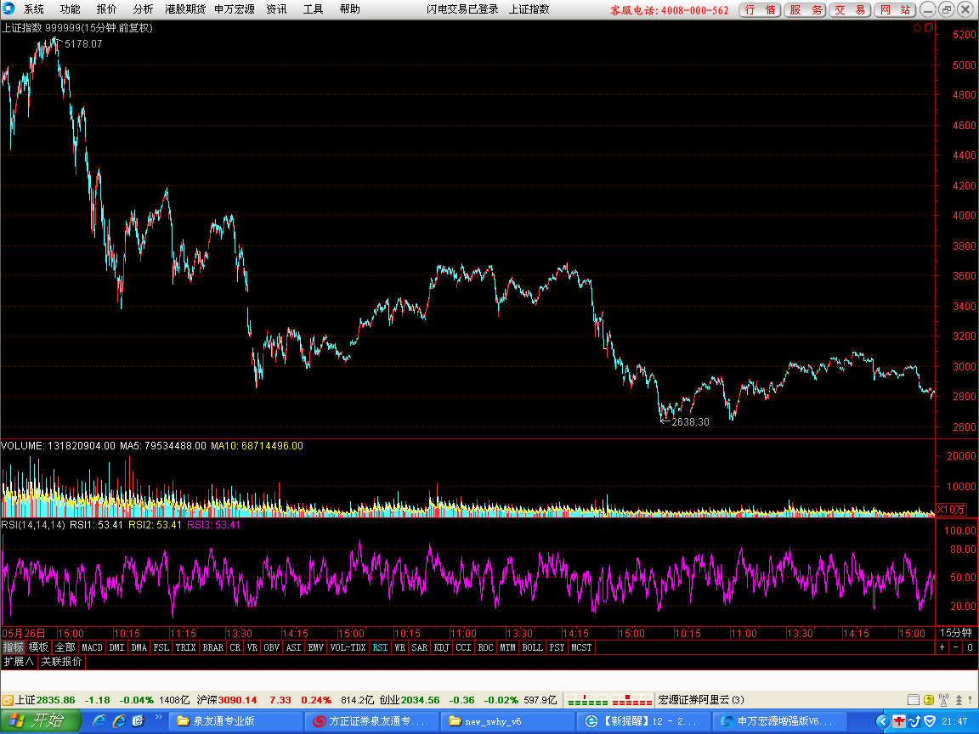Screen dimensions: 979x734
Task: Switch indicator to OBV
Action: coord(272,647)
